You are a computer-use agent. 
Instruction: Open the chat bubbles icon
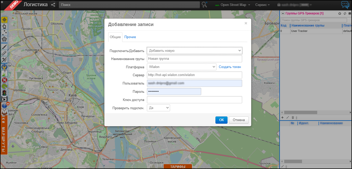(x=345, y=5)
